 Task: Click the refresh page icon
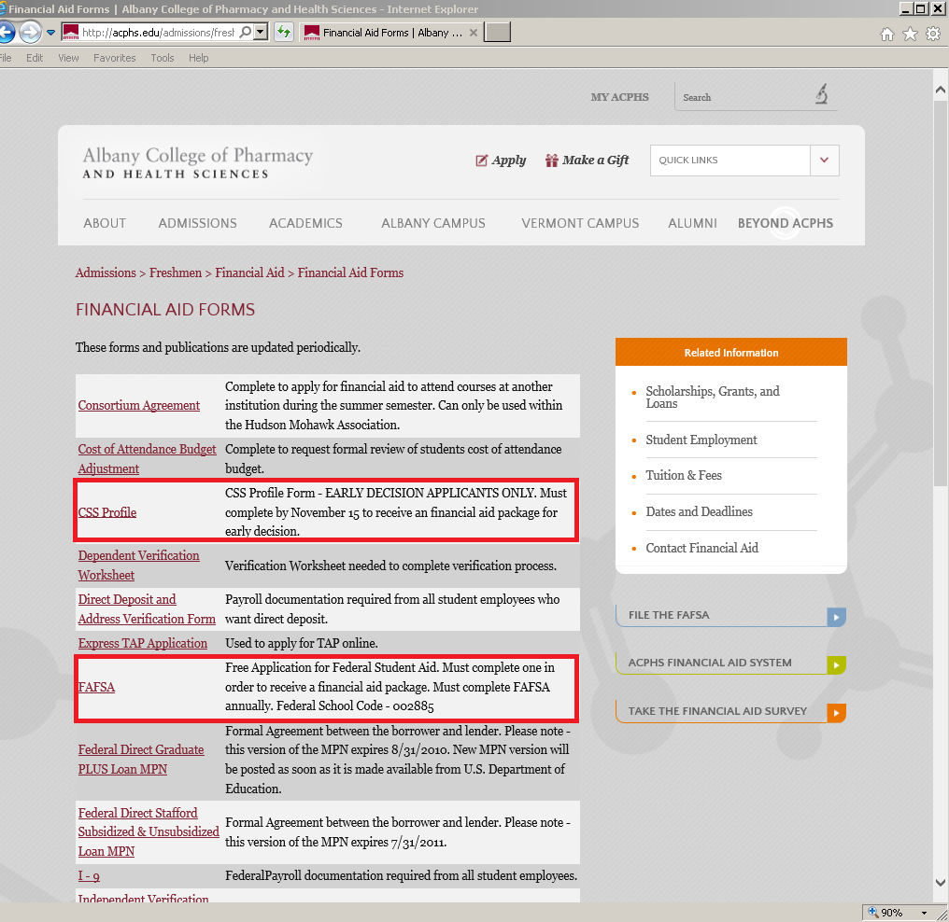(284, 33)
